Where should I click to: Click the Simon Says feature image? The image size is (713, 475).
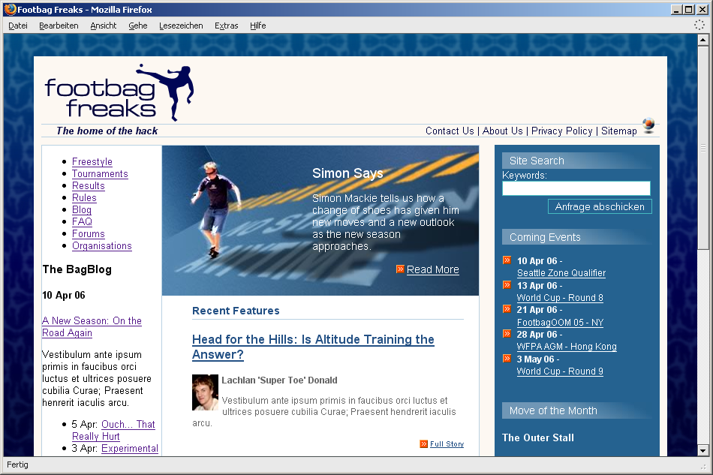(x=320, y=221)
